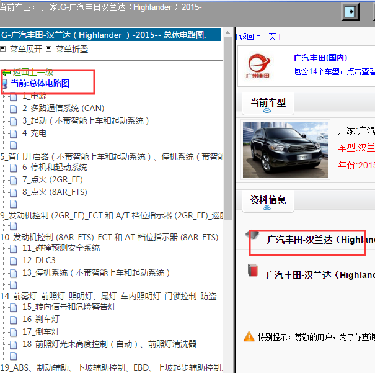Viewport: 375px width, 373px height.
Task: Click the 年份:2015 red text
Action: 356,165
